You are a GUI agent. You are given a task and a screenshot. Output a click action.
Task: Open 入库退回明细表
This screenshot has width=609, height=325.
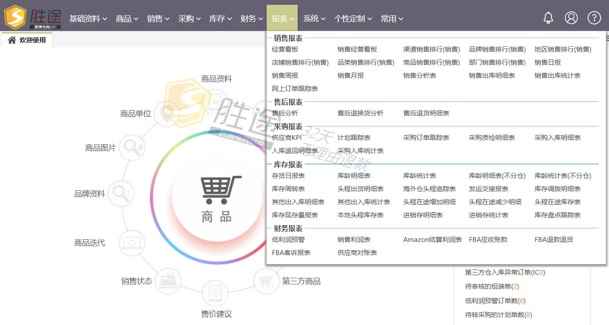click(x=295, y=151)
